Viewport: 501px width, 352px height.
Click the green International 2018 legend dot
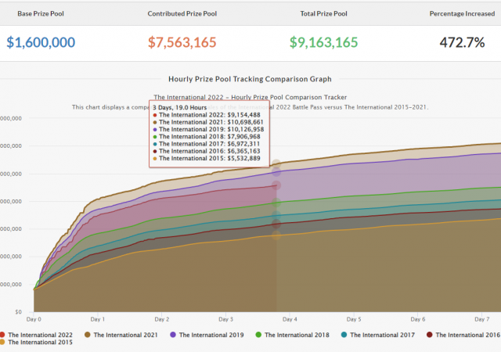pos(259,335)
